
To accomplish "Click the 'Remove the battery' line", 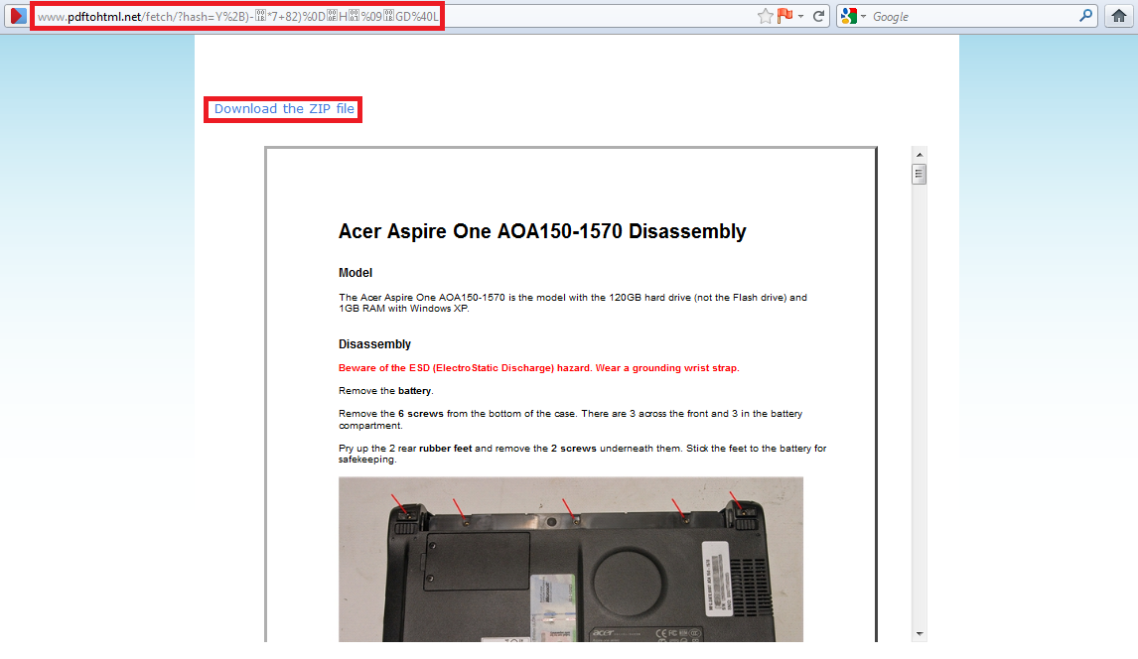I will click(x=385, y=391).
